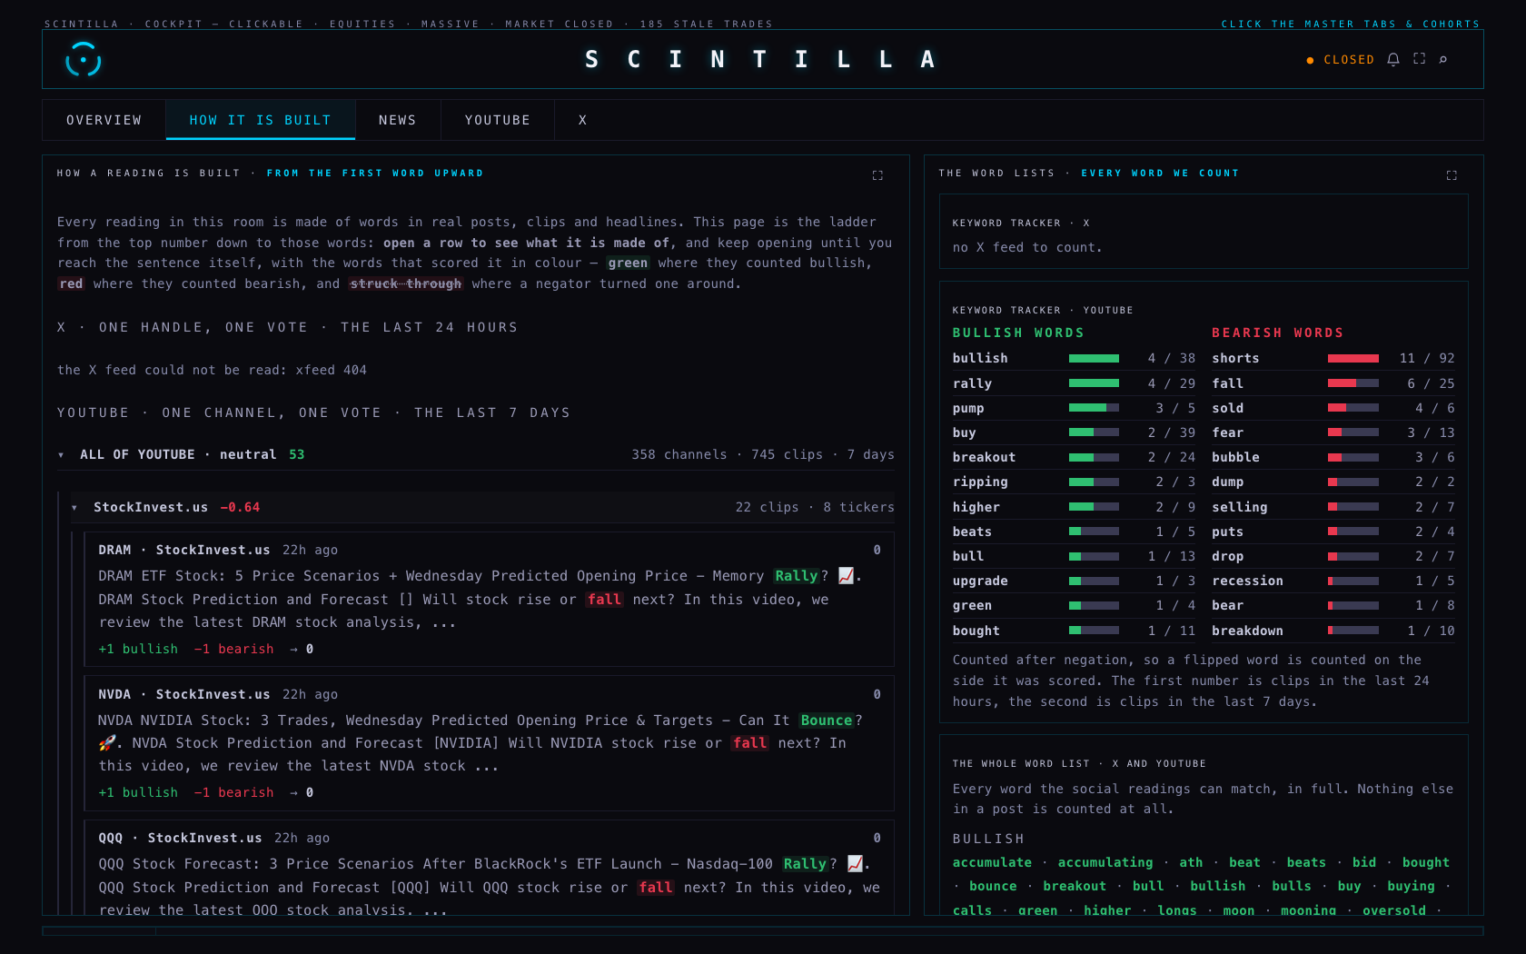The width and height of the screenshot is (1526, 954).
Task: Expand the 'Word Lists' panel to fullscreen
Action: click(x=1452, y=174)
